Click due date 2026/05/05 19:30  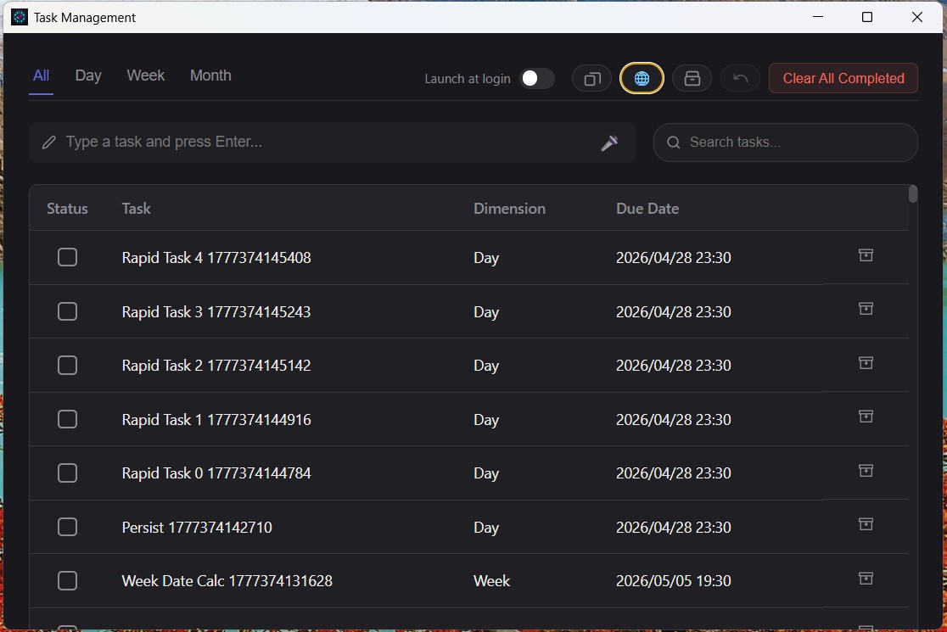[674, 581]
